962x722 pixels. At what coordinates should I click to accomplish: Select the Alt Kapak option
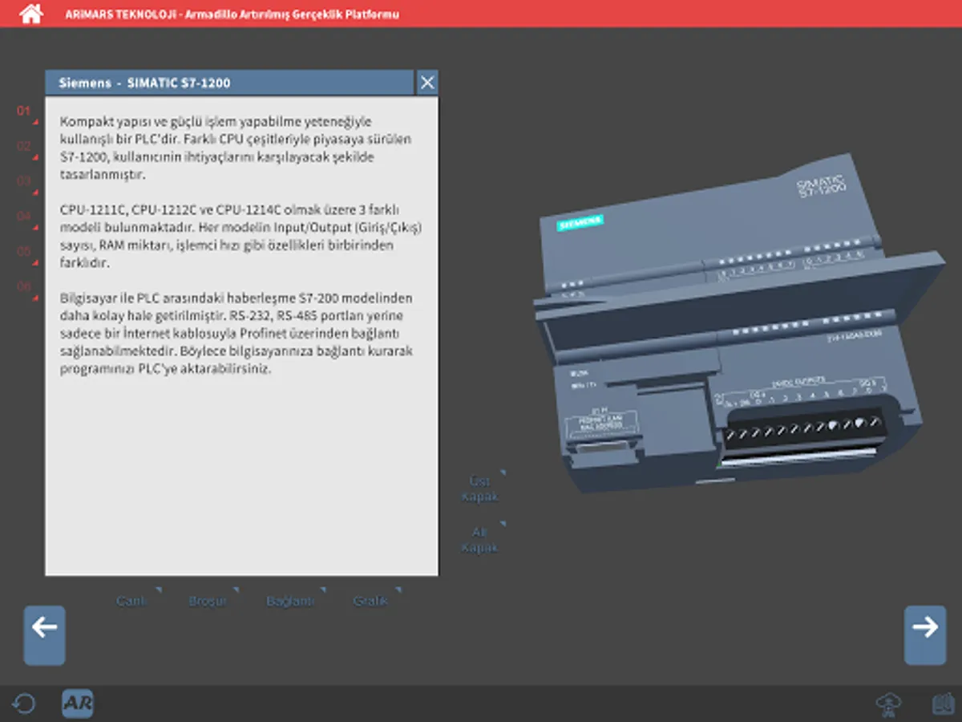[x=480, y=540]
